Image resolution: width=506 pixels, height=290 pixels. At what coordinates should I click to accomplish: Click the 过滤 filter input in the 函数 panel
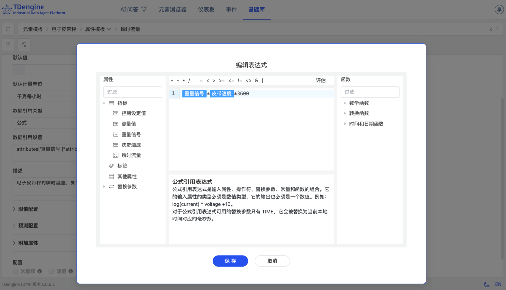[x=370, y=92]
